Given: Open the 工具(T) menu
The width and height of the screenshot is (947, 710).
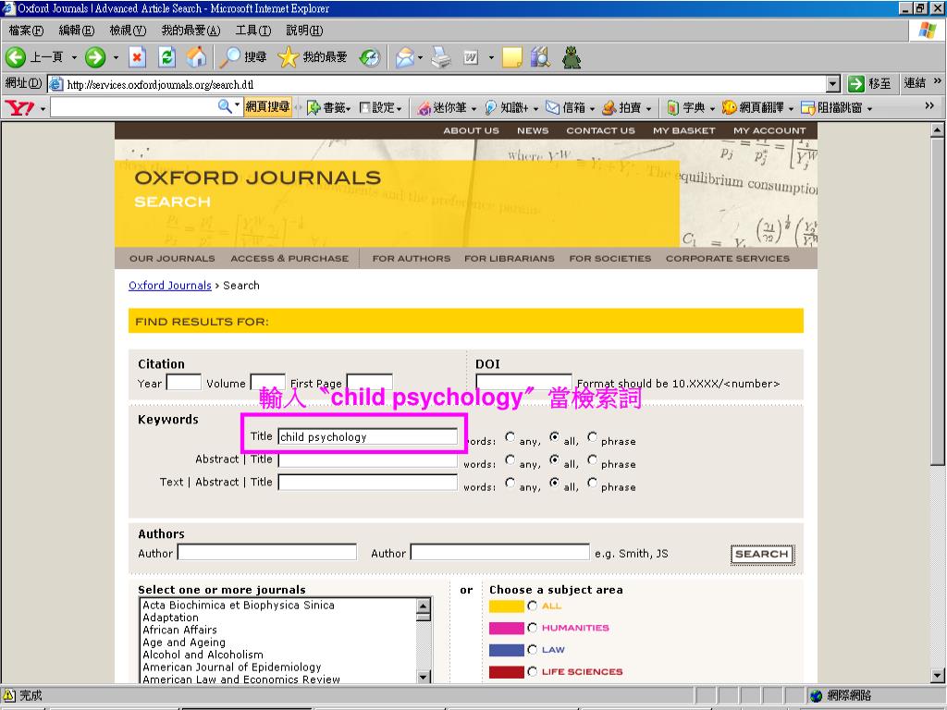Looking at the screenshot, I should coord(253,31).
